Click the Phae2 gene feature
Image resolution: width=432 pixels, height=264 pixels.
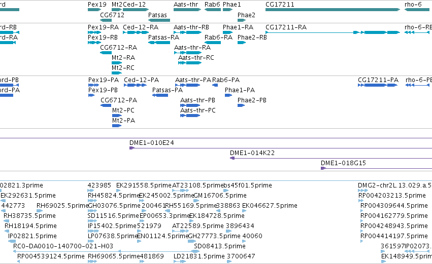point(242,20)
